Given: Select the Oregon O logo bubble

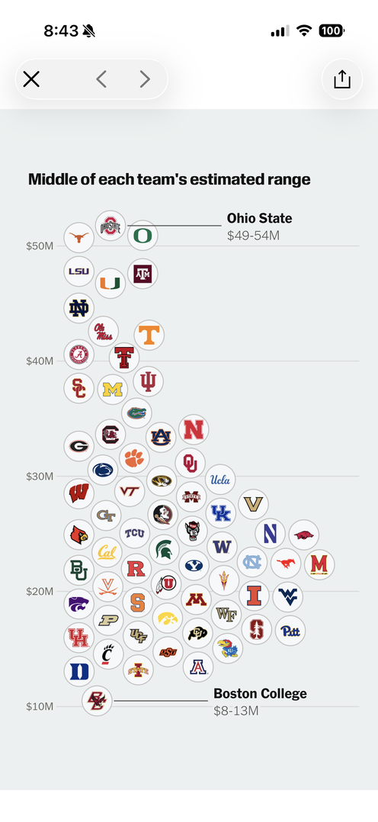Looking at the screenshot, I should coord(143,236).
